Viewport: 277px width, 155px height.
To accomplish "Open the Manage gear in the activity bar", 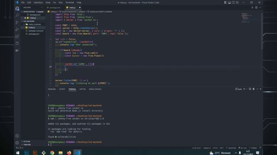I will pyautogui.click(x=17, y=143).
